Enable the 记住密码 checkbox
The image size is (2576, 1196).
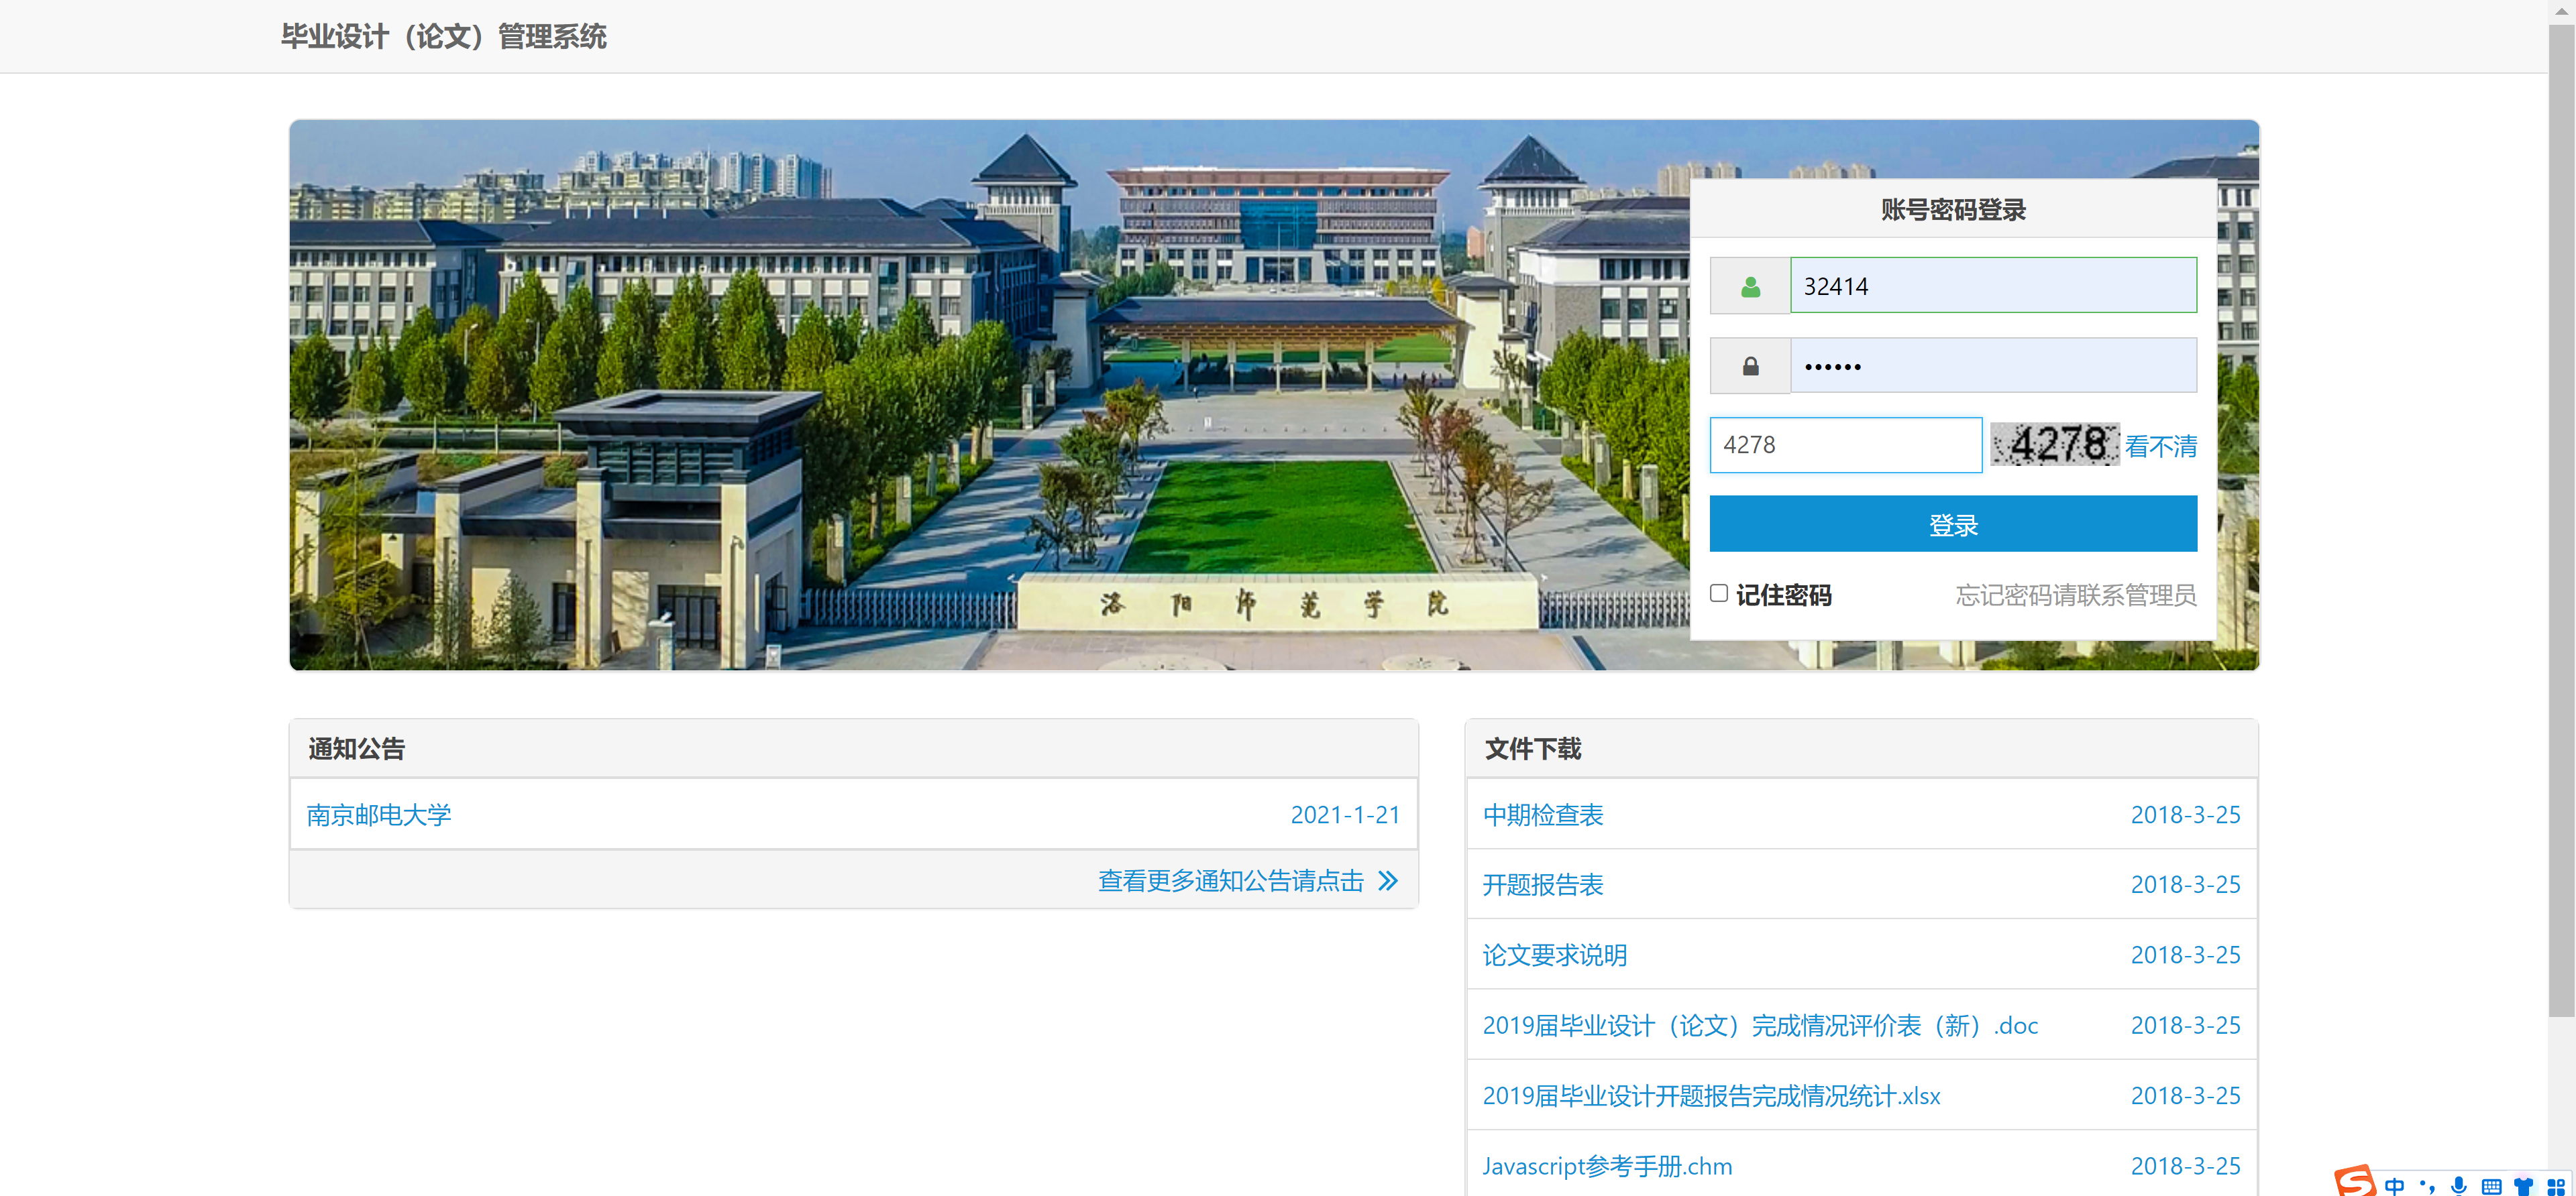coord(1719,593)
